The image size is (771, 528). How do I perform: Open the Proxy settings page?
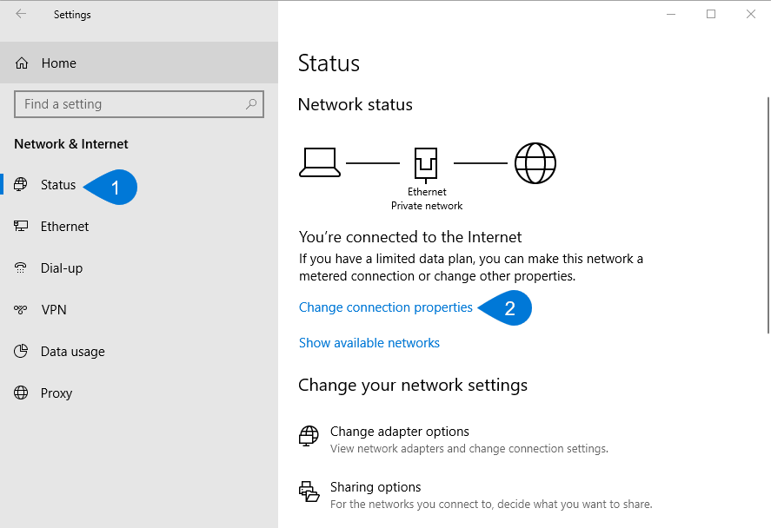tap(56, 393)
